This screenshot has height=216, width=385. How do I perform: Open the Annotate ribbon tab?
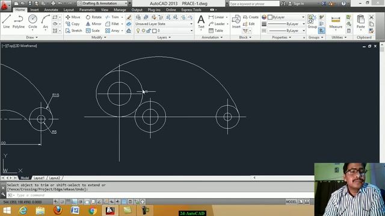(51, 10)
